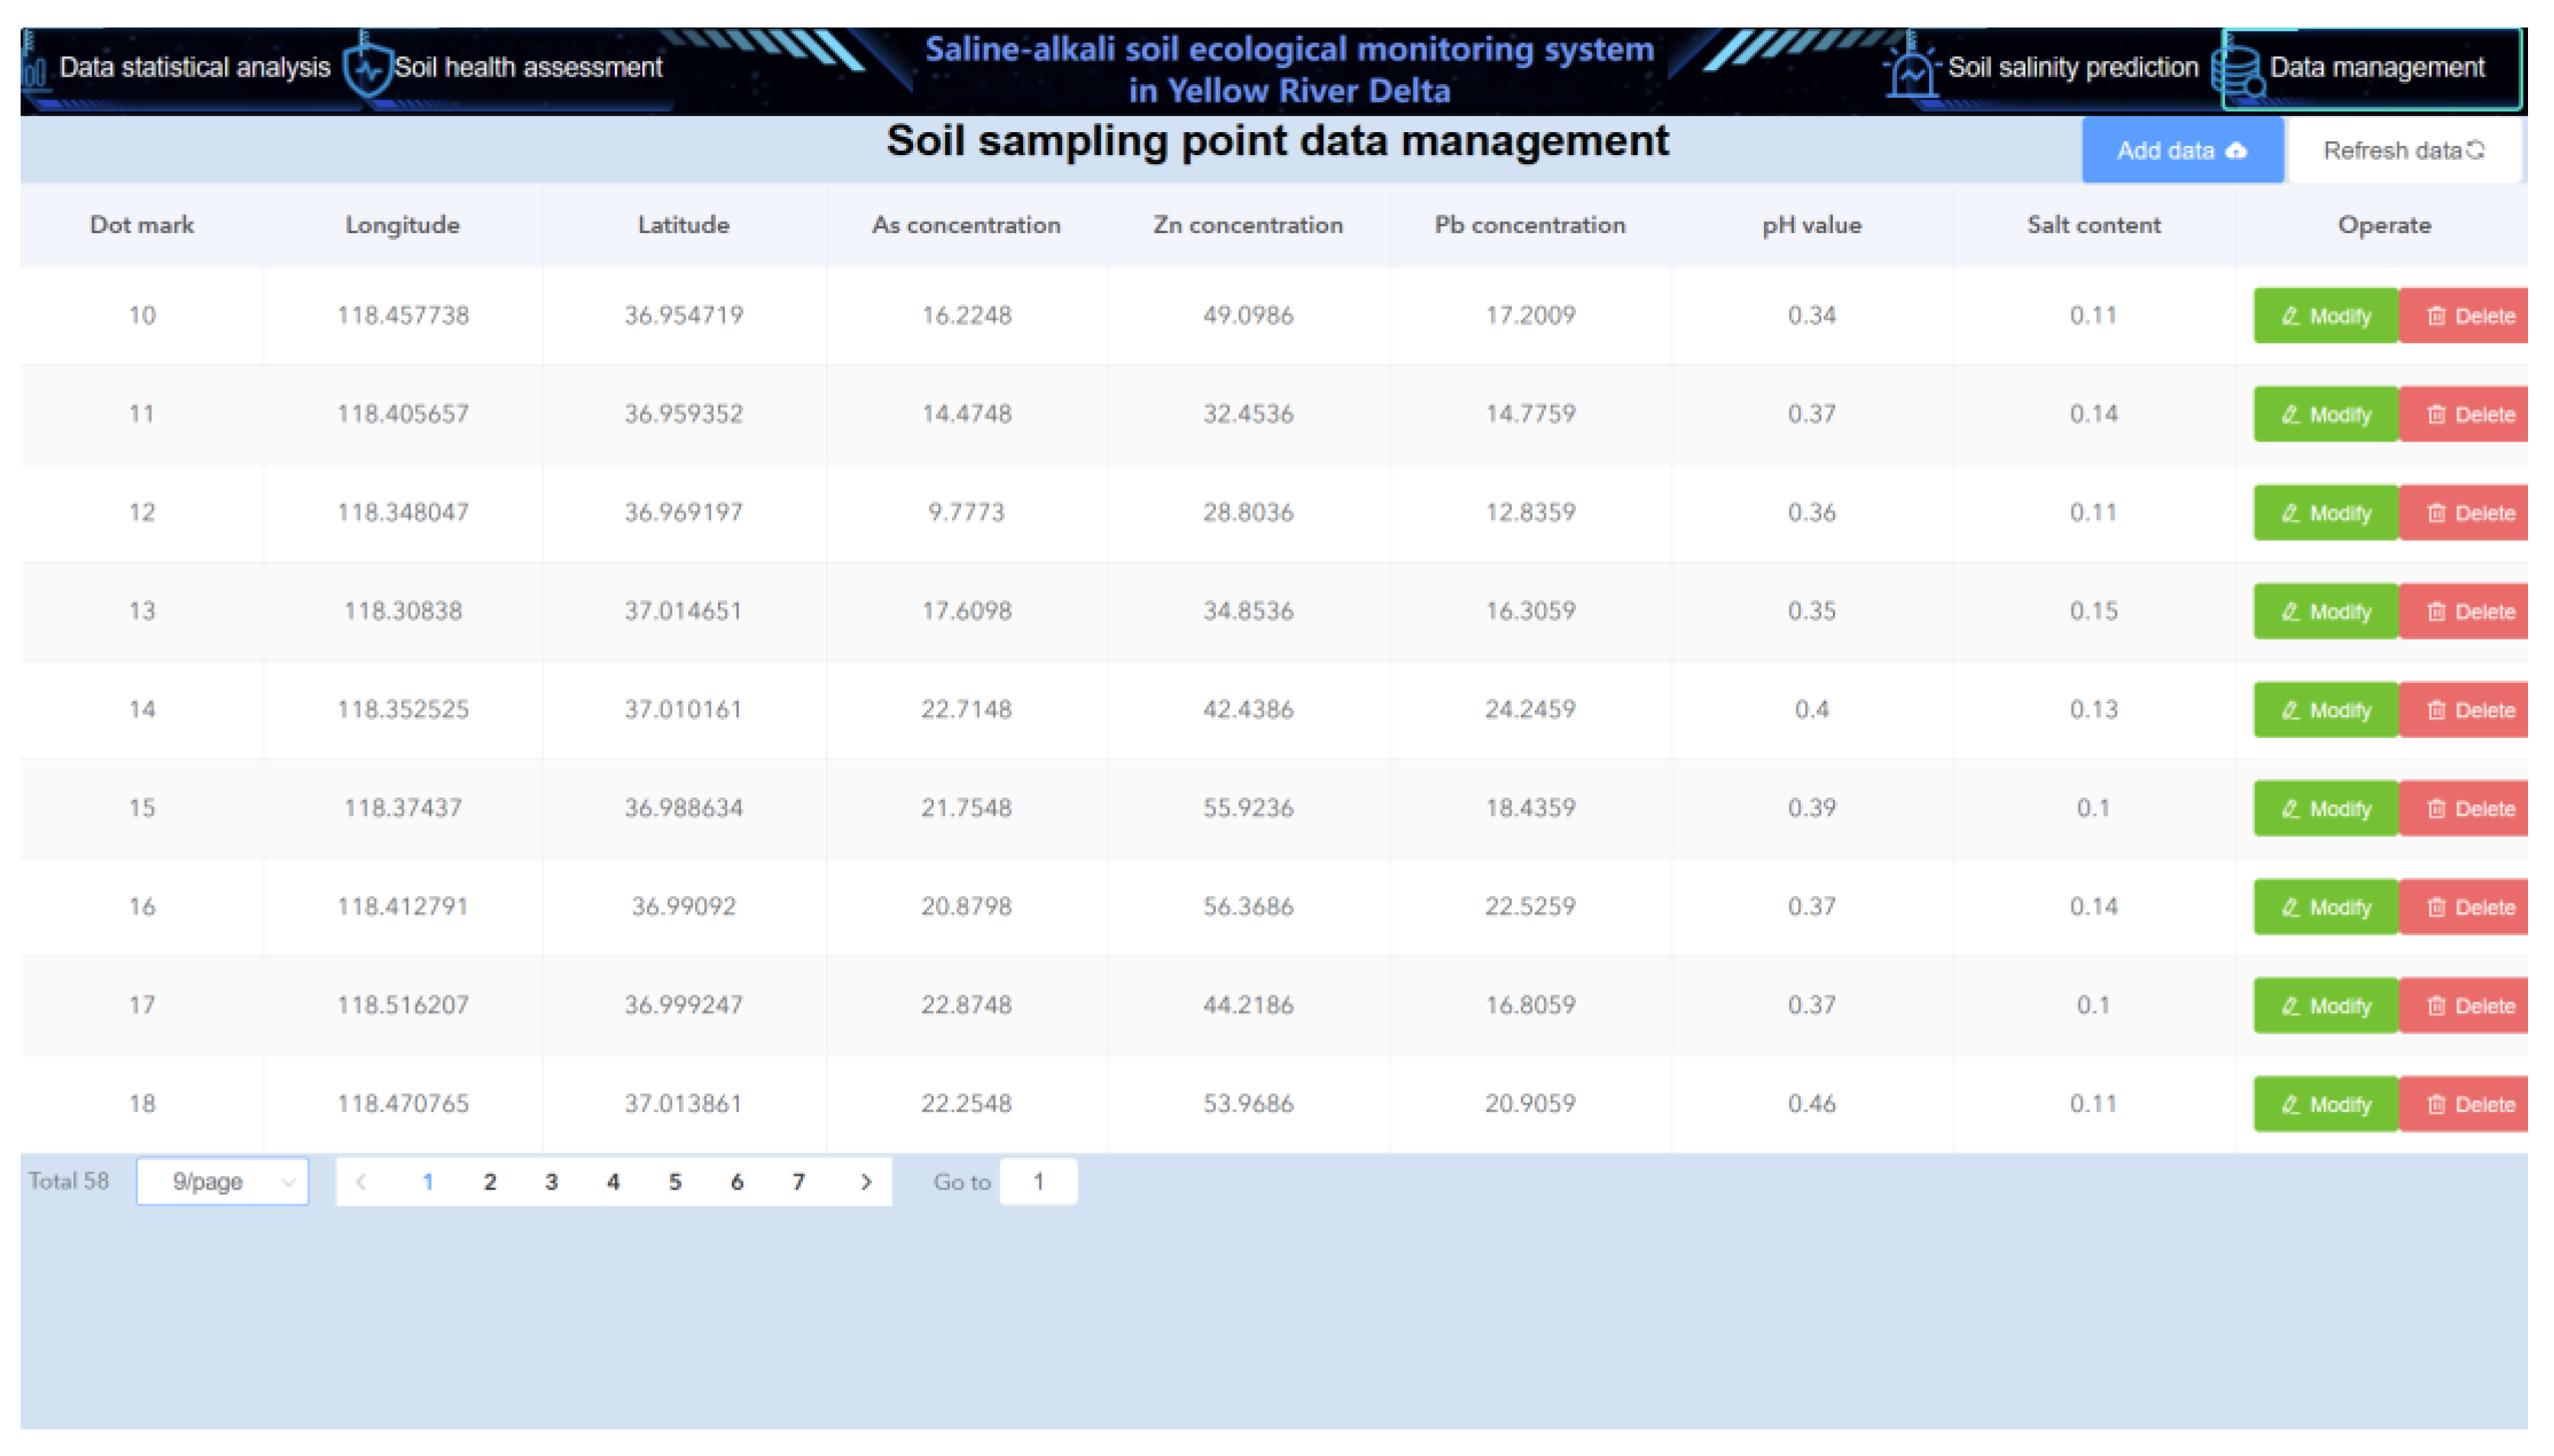
Task: Click the pencil icon on row 10 Modify
Action: point(2291,316)
